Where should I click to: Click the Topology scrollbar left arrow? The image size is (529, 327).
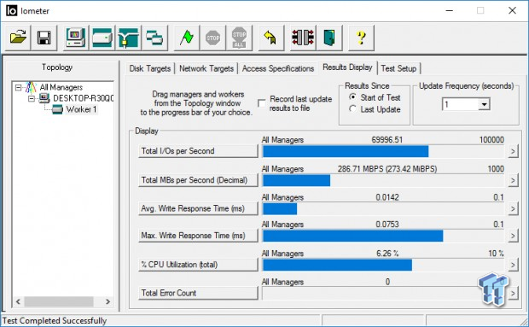tap(19, 301)
